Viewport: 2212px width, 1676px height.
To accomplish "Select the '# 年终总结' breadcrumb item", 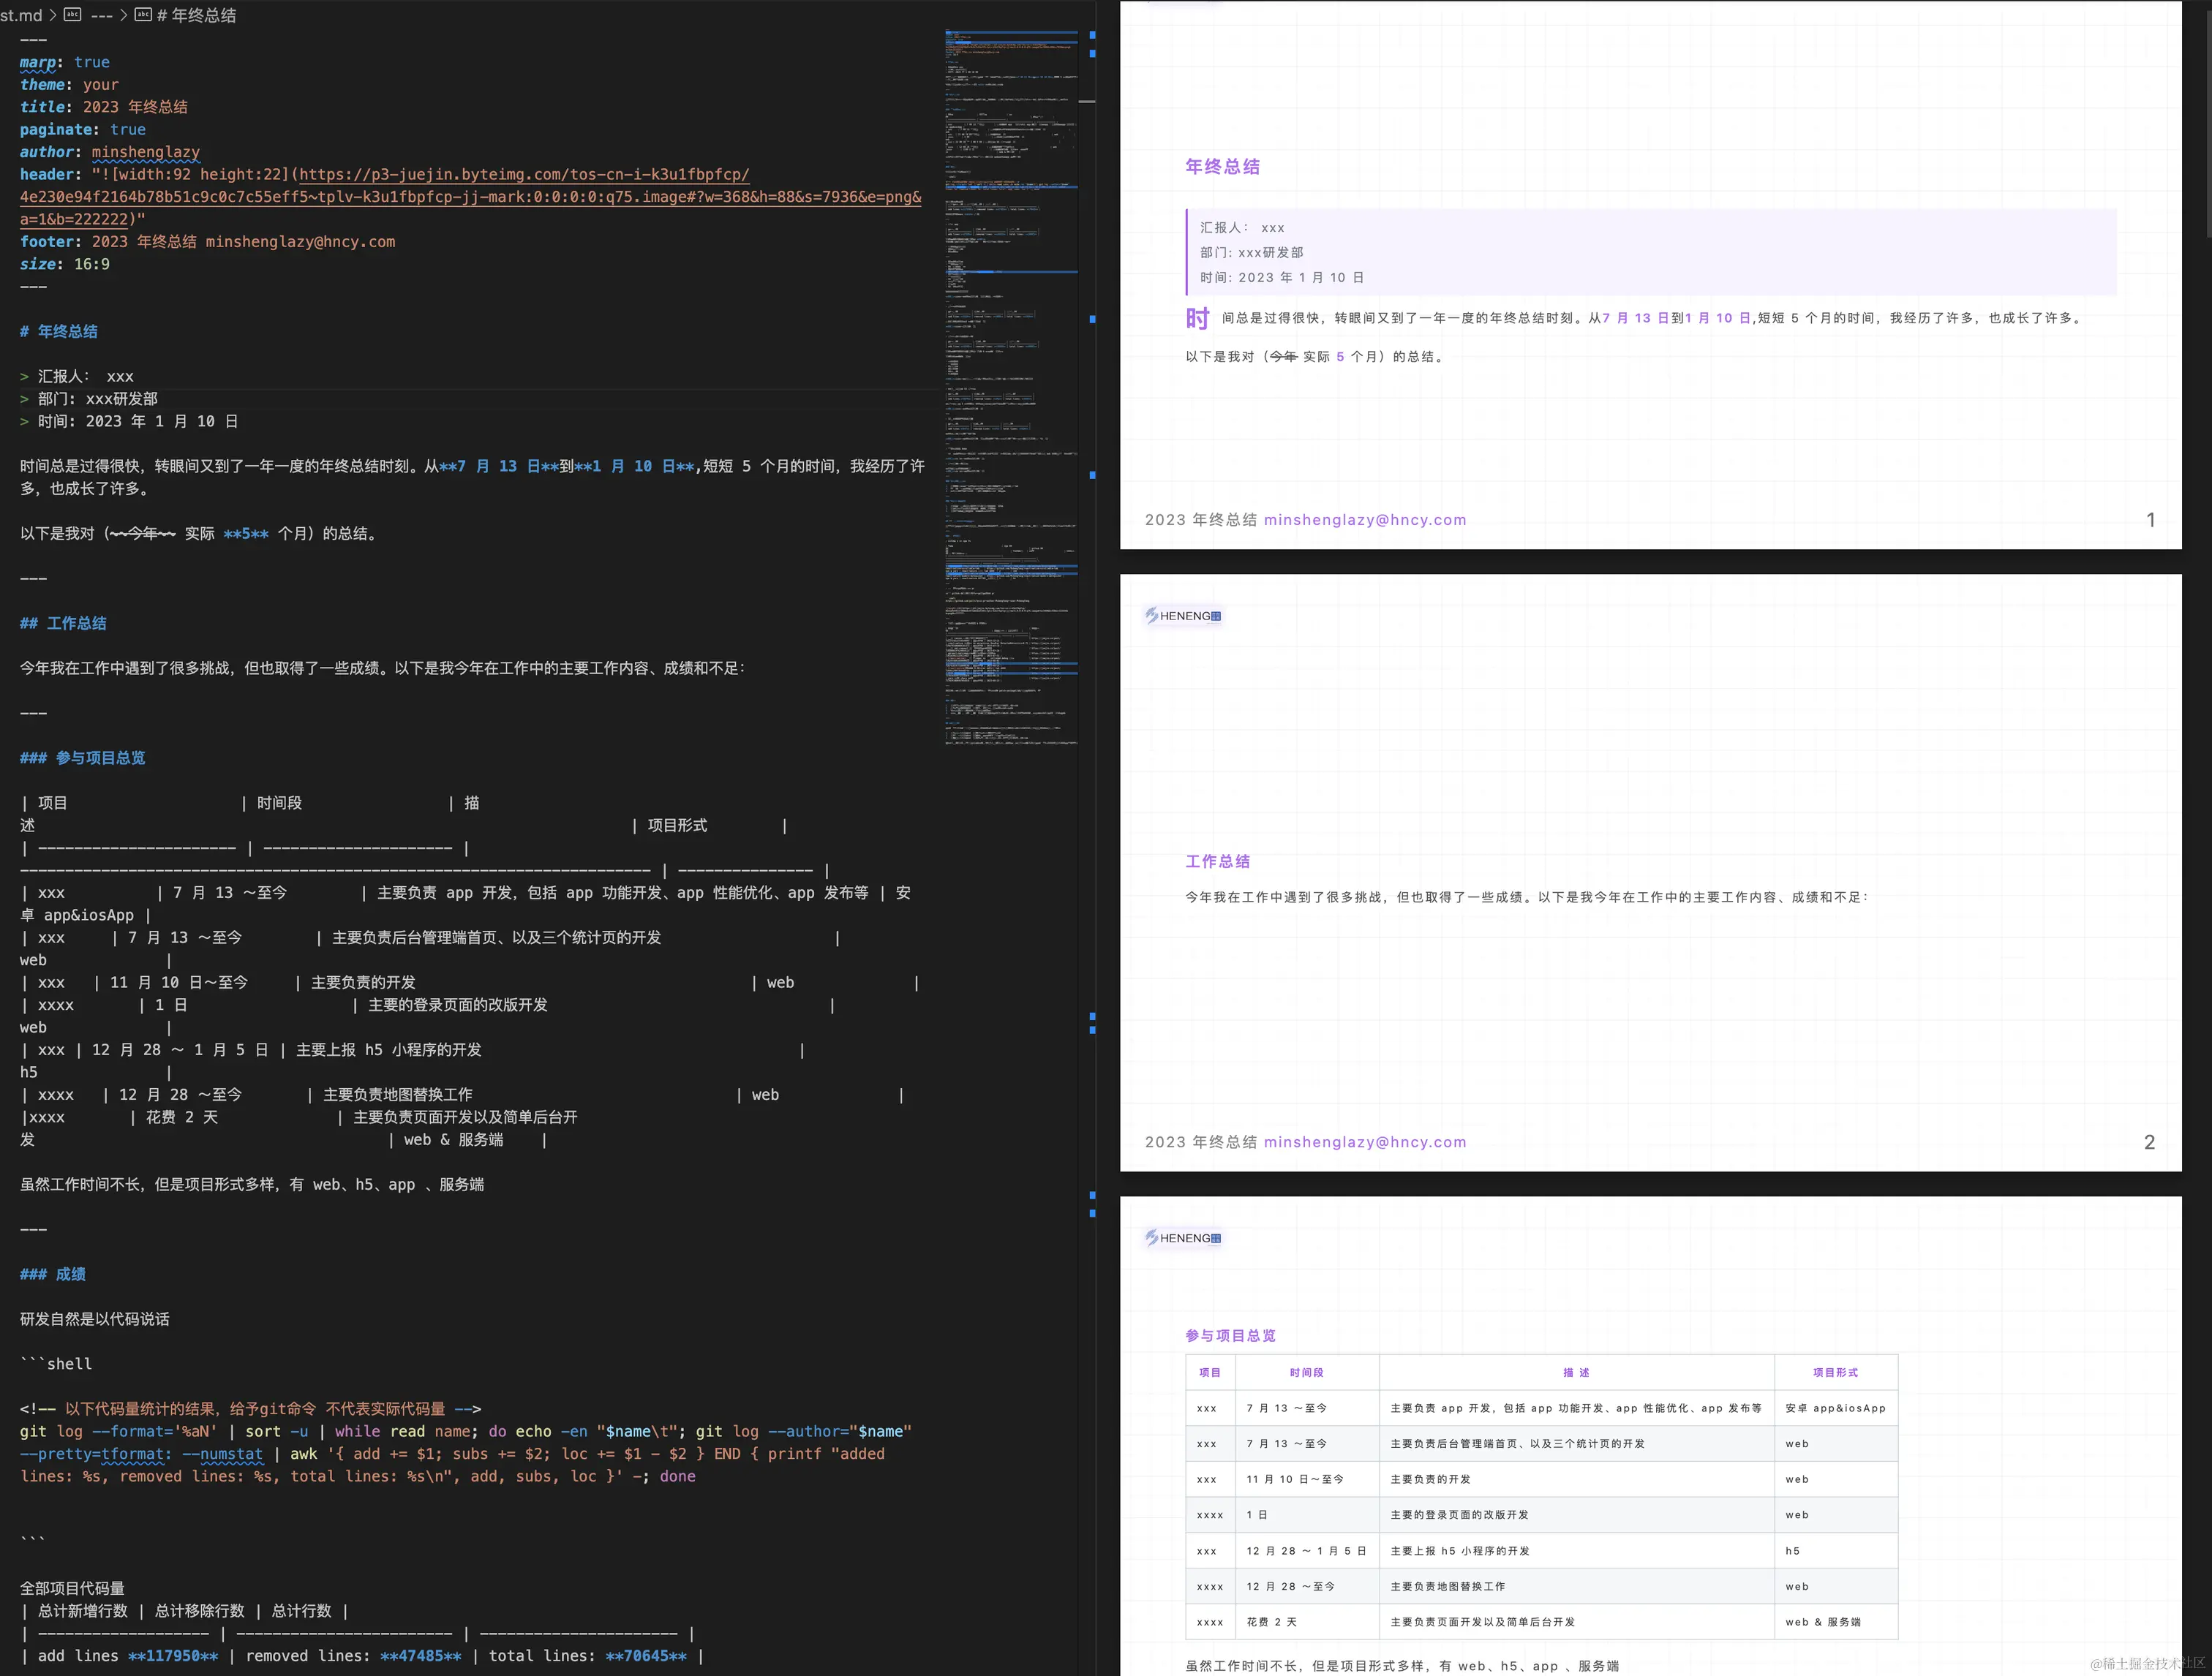I will click(196, 15).
